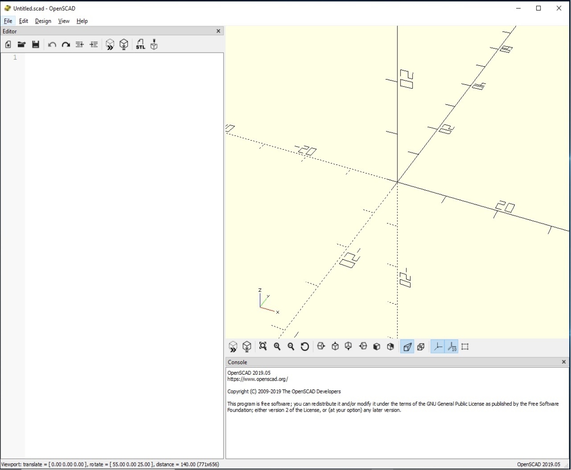Click the Copyright line in the Console

click(284, 391)
